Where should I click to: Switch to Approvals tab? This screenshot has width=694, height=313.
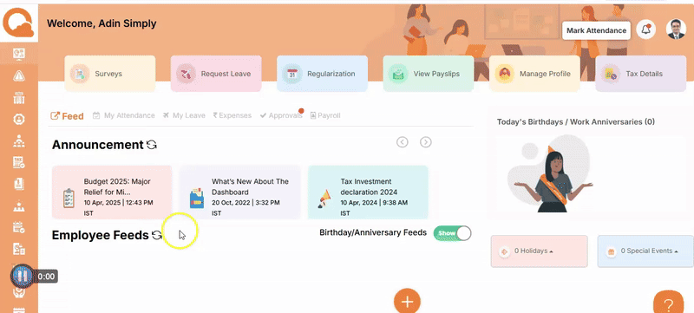pyautogui.click(x=281, y=115)
